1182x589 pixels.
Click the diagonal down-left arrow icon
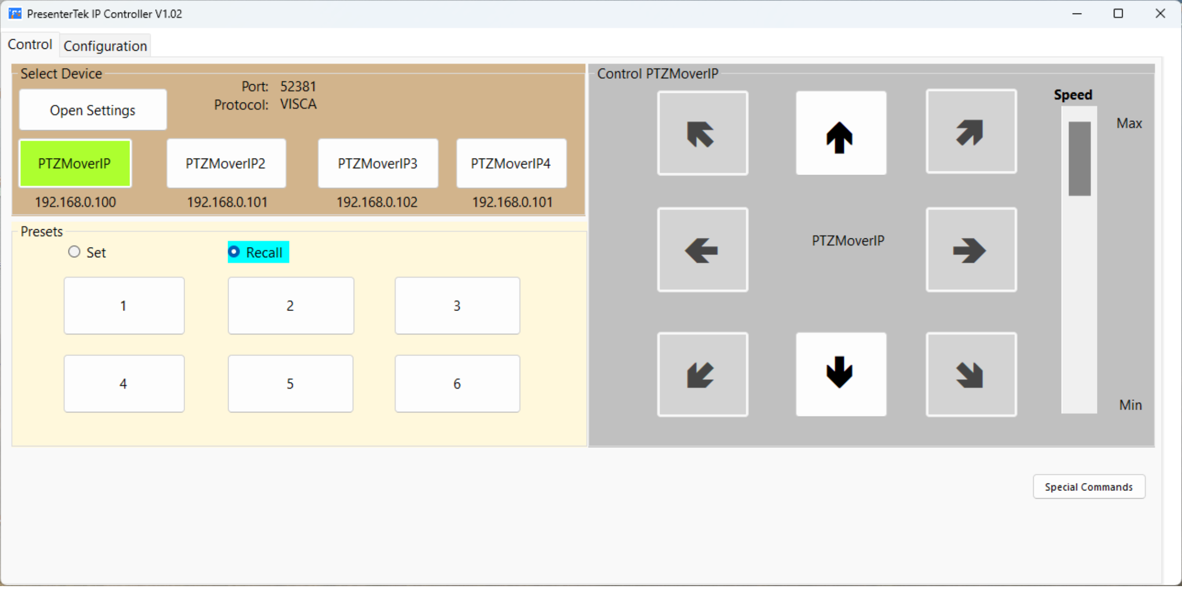click(x=700, y=376)
